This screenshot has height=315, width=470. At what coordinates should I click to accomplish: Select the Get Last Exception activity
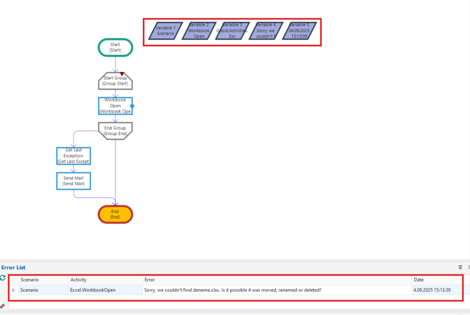pyautogui.click(x=73, y=156)
